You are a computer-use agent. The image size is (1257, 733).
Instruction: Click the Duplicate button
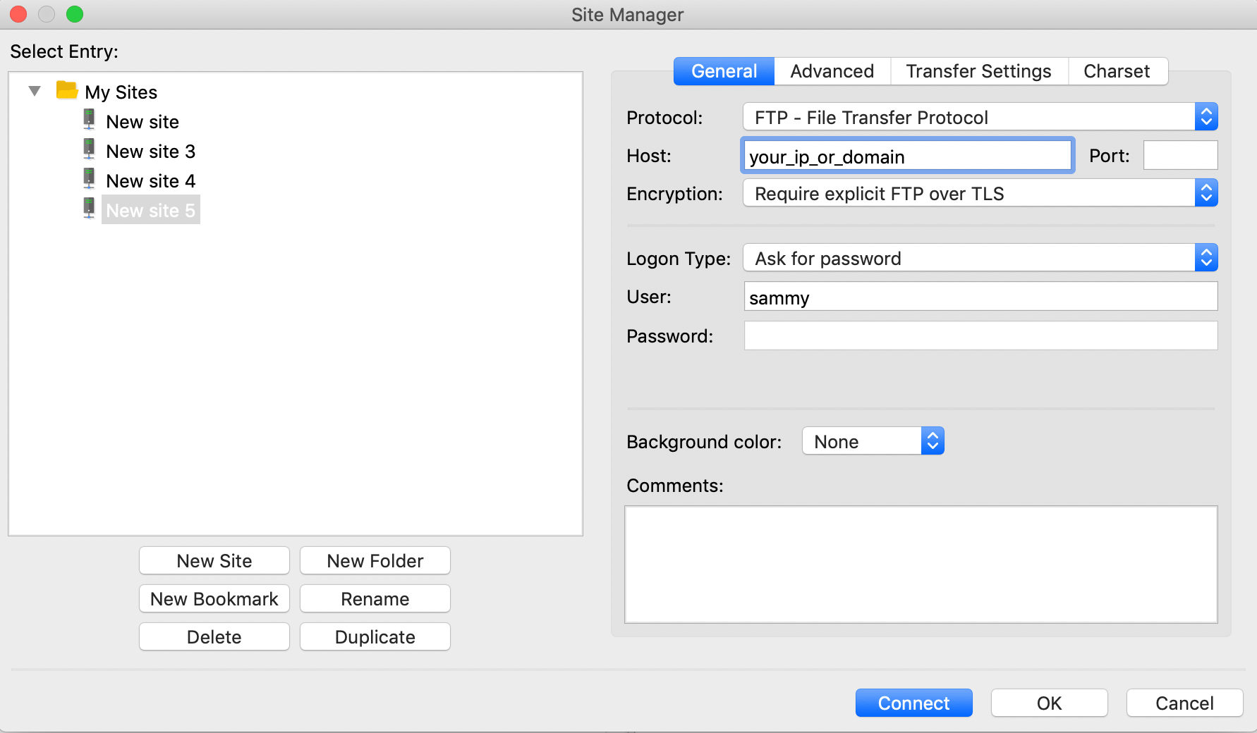[x=375, y=637]
